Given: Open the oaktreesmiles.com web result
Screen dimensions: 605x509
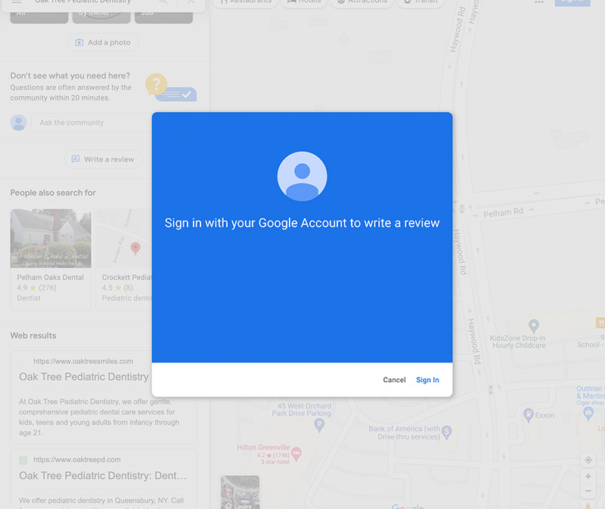Looking at the screenshot, I should point(83,362).
